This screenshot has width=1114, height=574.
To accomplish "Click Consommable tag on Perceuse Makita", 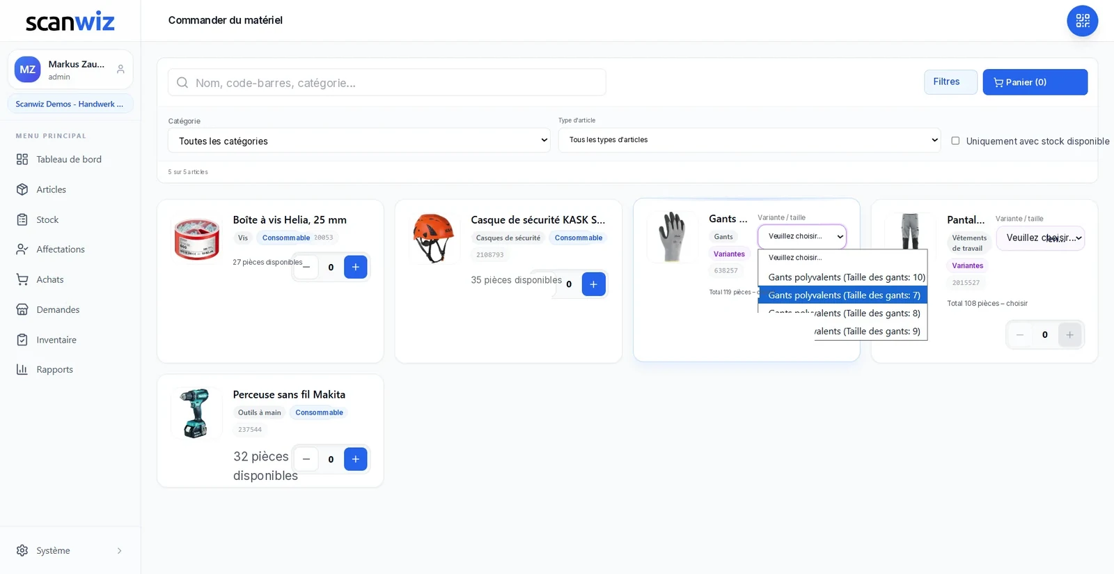I will point(319,412).
